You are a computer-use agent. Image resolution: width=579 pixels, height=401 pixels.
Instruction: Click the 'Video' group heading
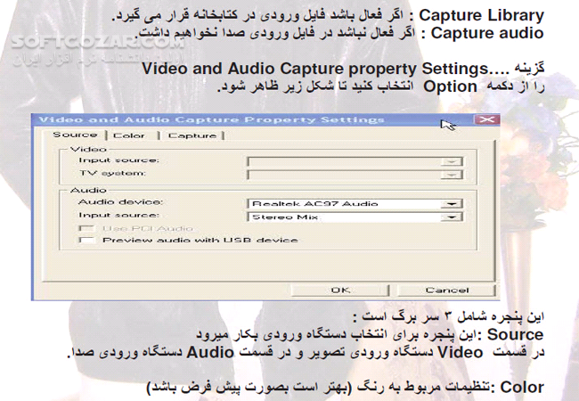pyautogui.click(x=88, y=149)
